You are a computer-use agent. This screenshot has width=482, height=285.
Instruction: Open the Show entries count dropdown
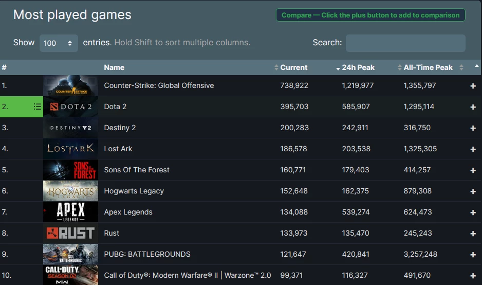[x=59, y=43]
